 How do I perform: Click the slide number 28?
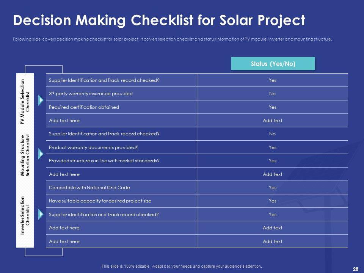[x=355, y=269]
